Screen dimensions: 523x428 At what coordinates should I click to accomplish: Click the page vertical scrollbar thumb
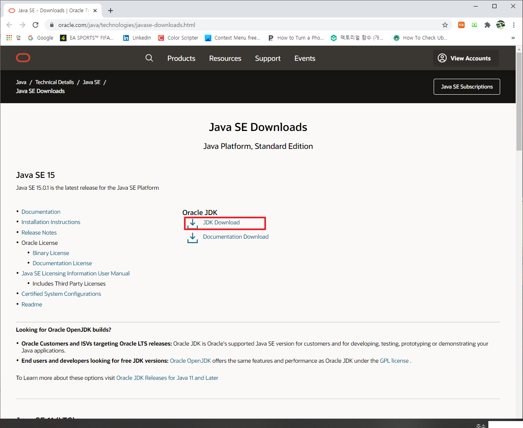click(519, 101)
